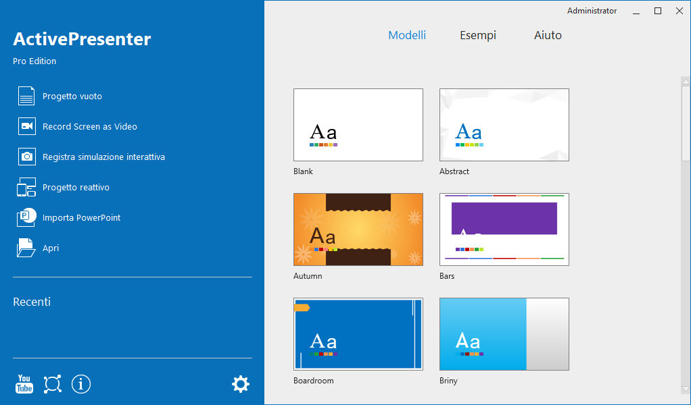Screen dimensions: 691x405
Task: Click the Progetto vuoto document icon
Action: (x=26, y=96)
